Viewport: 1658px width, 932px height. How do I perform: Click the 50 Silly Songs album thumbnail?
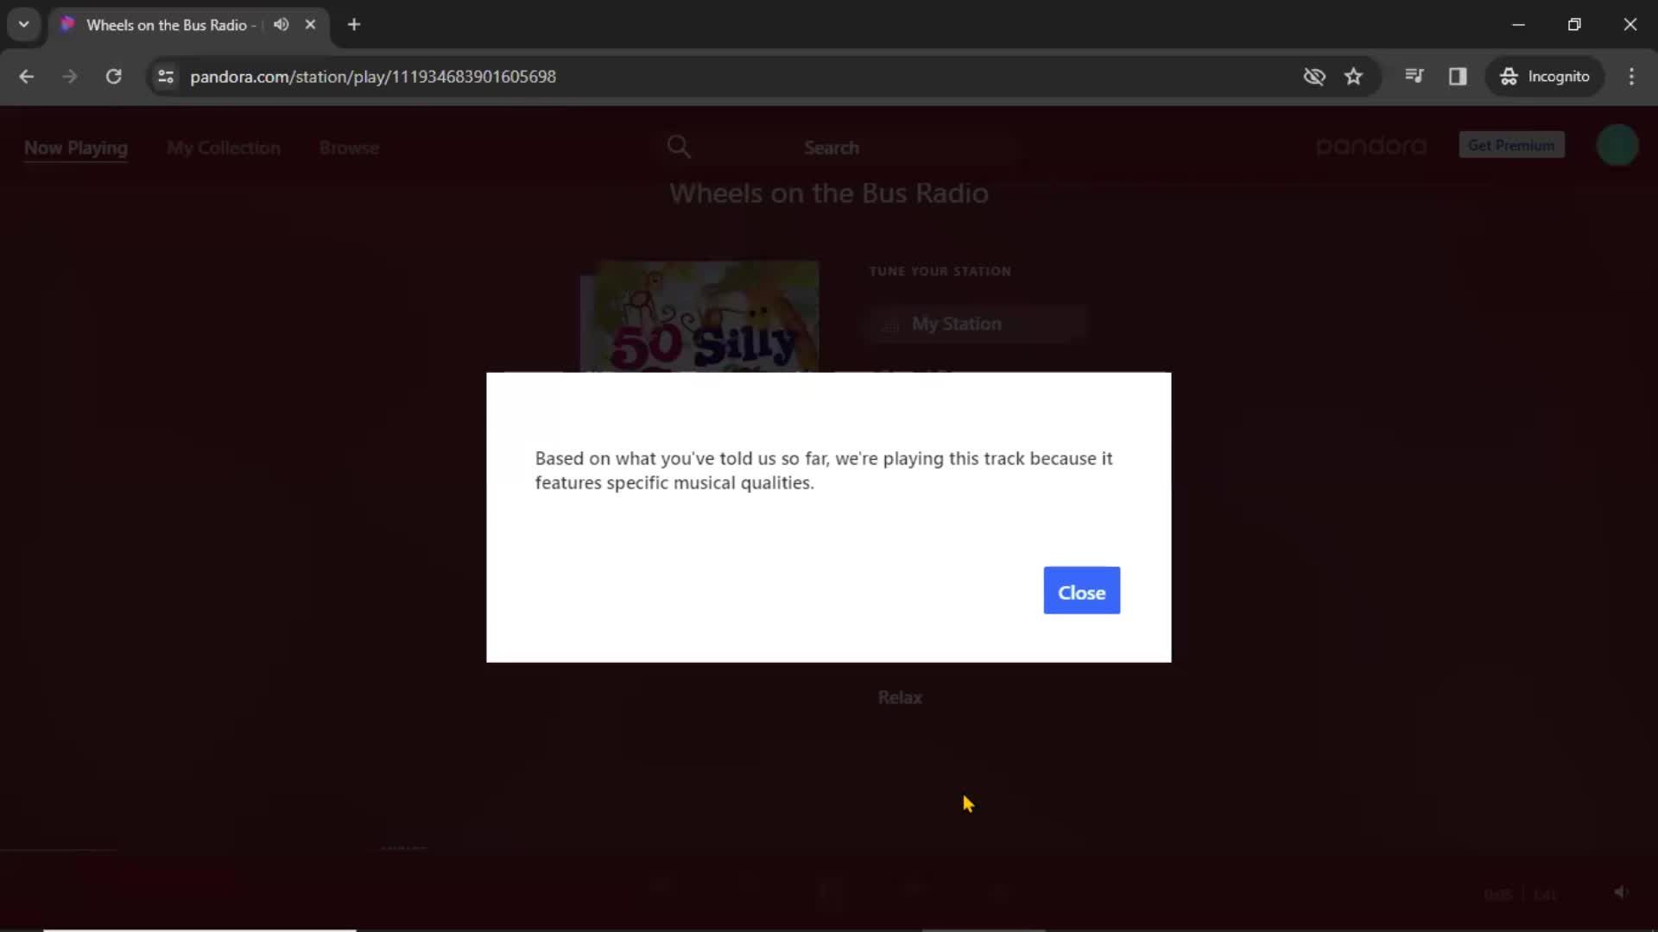(700, 318)
